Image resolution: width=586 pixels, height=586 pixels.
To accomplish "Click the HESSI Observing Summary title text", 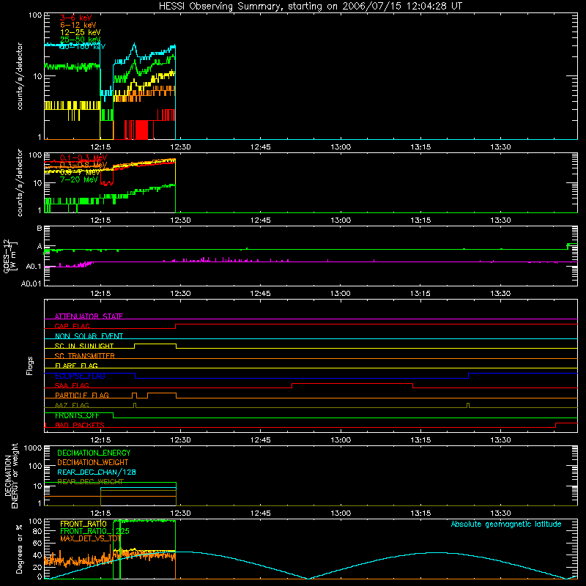I will 311,7.
